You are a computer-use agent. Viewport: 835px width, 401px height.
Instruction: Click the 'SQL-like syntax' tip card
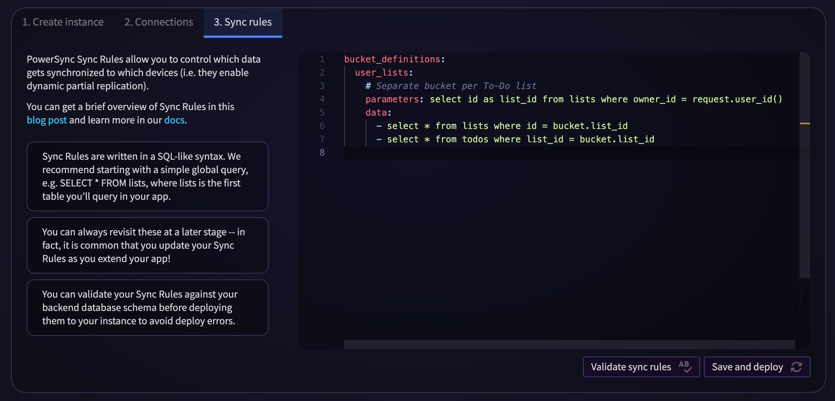point(147,176)
